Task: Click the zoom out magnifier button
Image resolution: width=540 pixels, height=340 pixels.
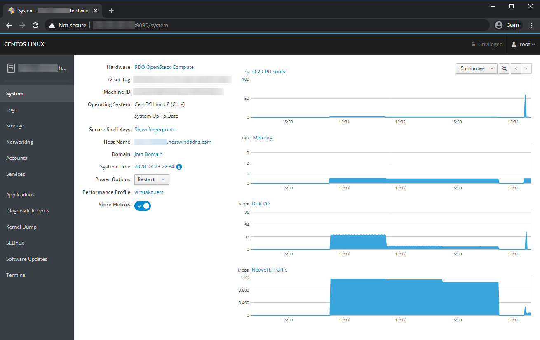Action: pos(504,68)
